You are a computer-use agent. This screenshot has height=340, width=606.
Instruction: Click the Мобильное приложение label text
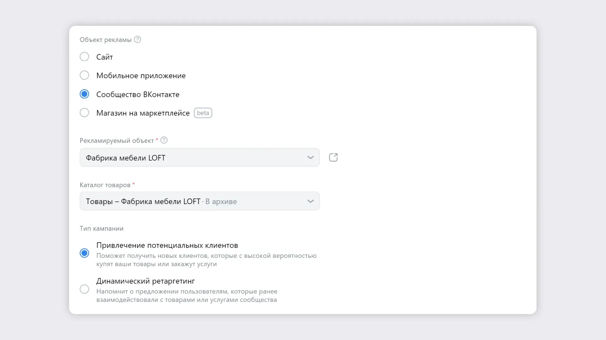pyautogui.click(x=141, y=76)
